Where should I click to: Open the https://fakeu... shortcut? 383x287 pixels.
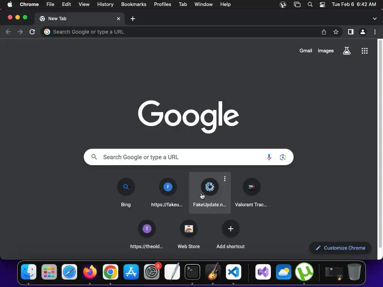tap(168, 193)
